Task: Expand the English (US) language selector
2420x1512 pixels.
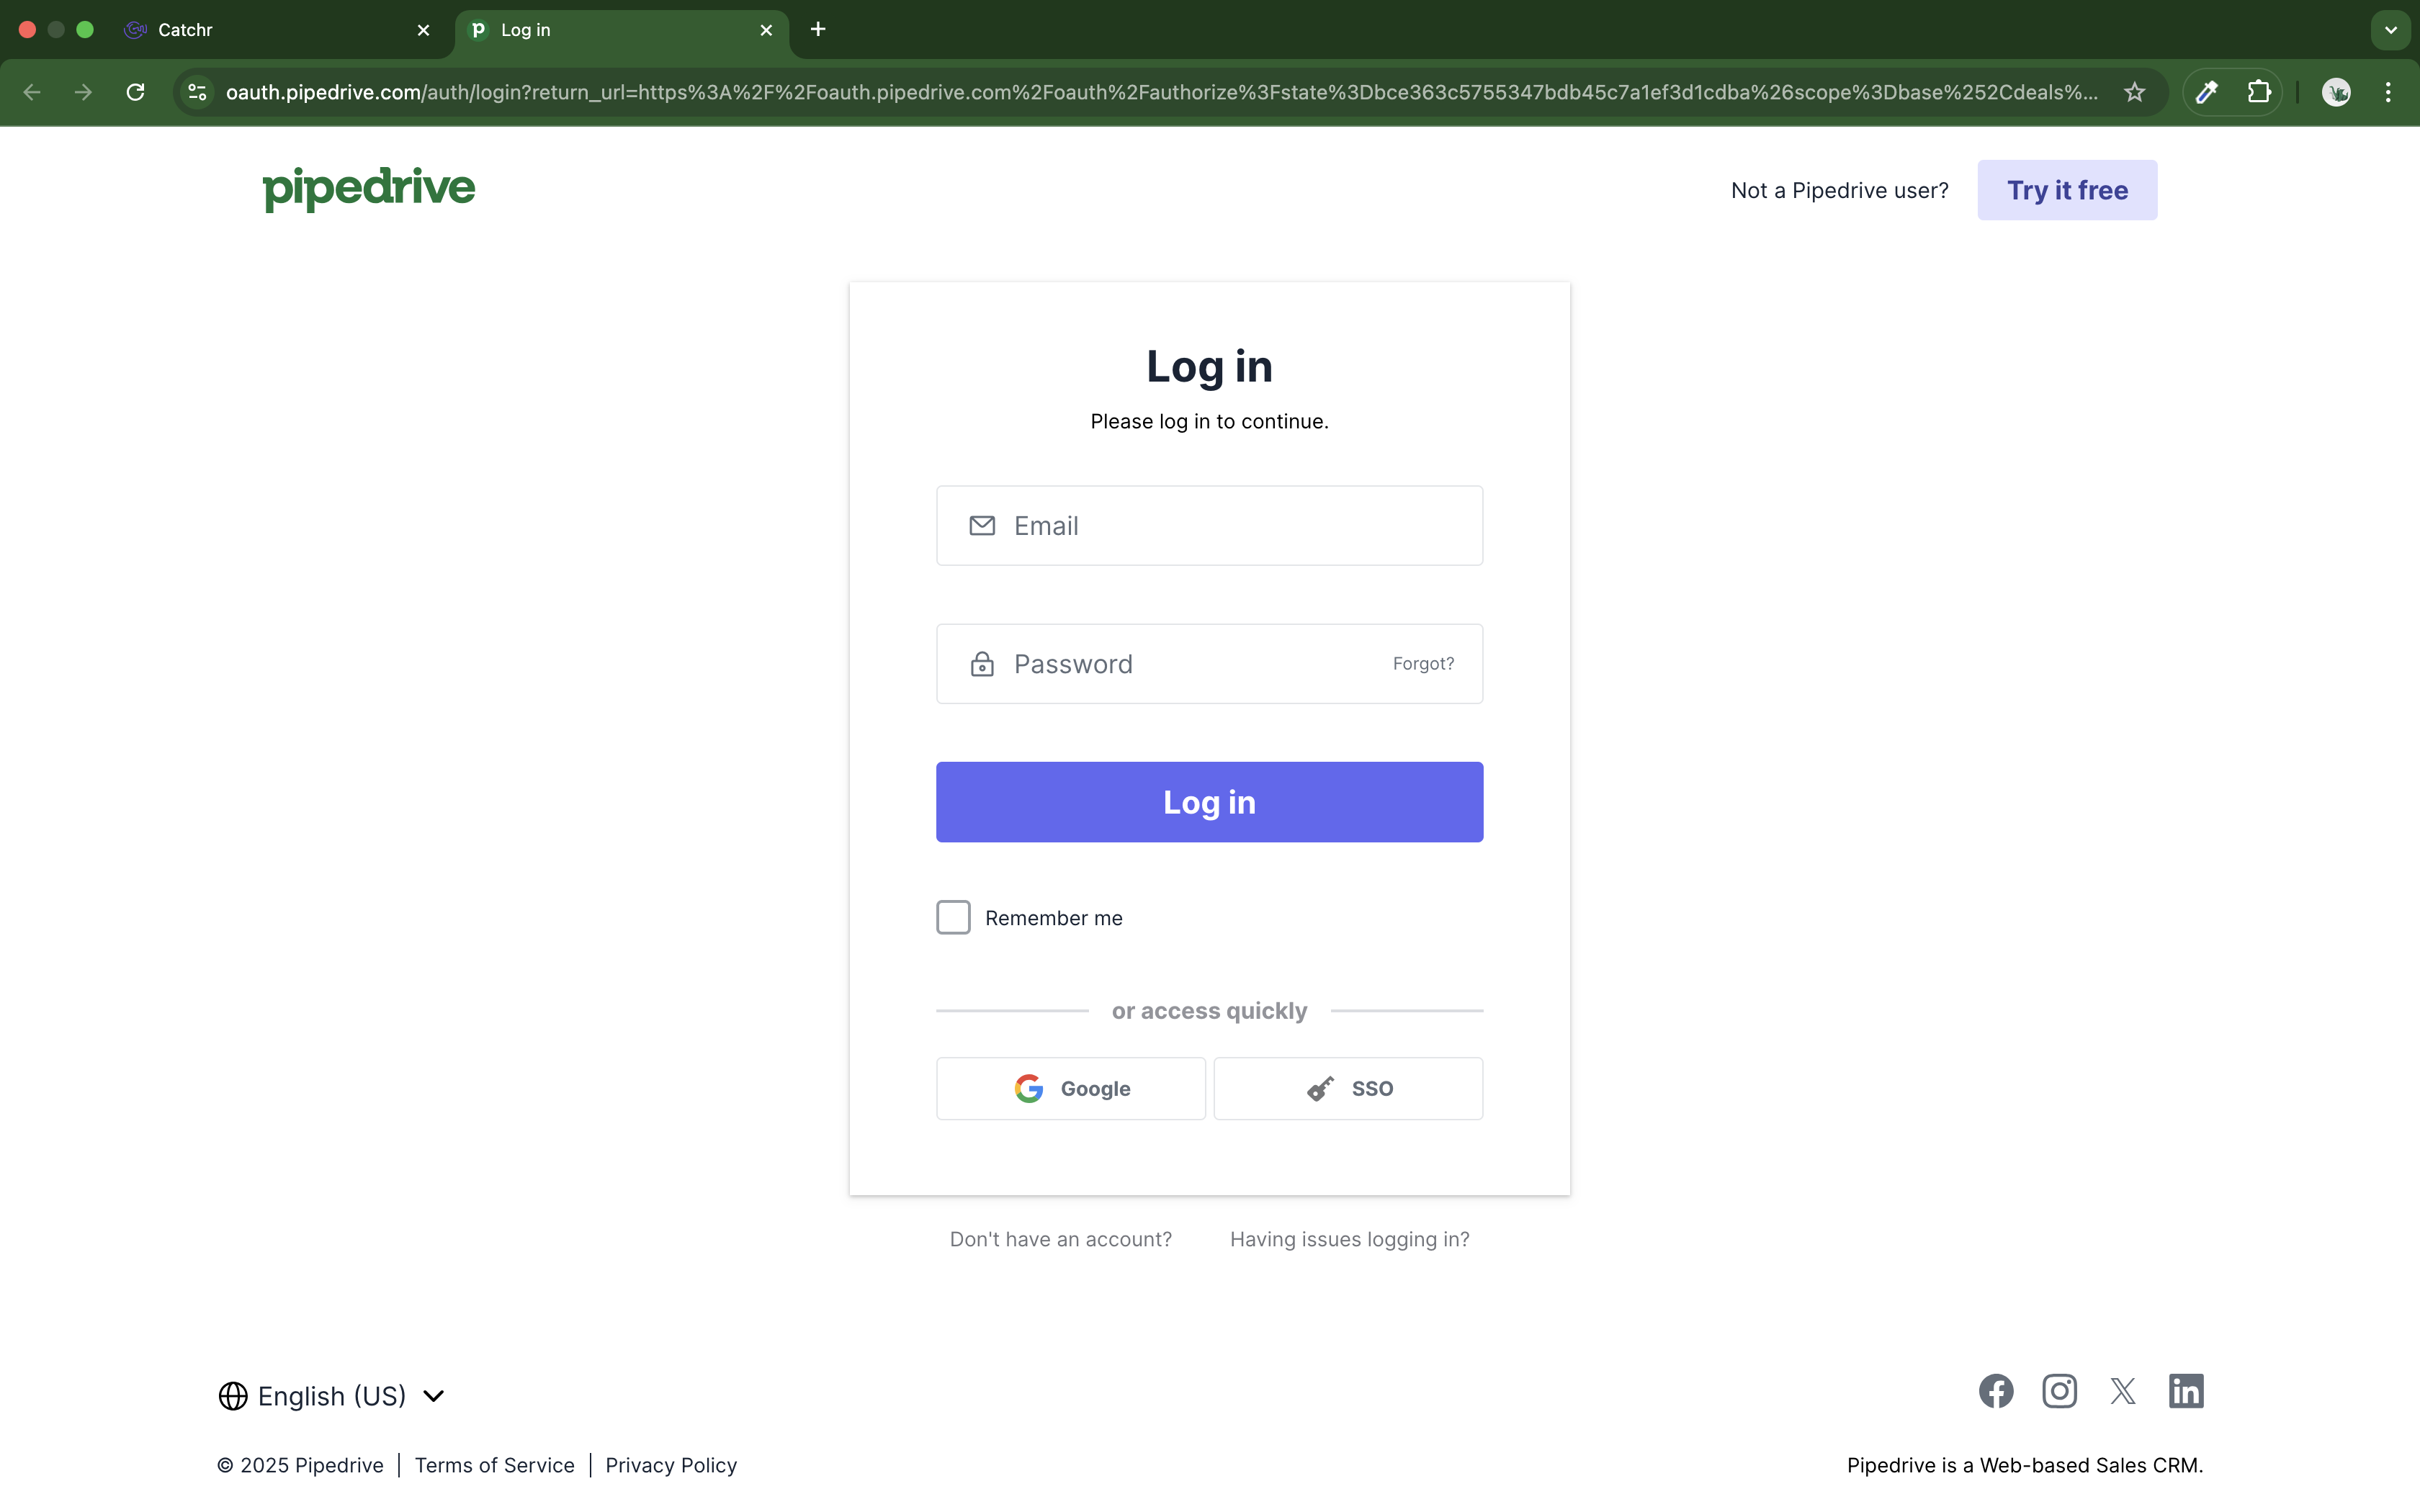Action: (332, 1396)
